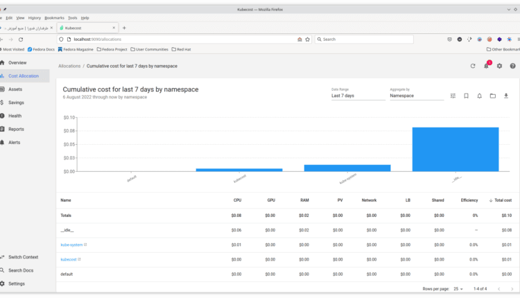This screenshot has height=298, width=520.
Task: Expand the Date Range dropdown
Action: [358, 96]
